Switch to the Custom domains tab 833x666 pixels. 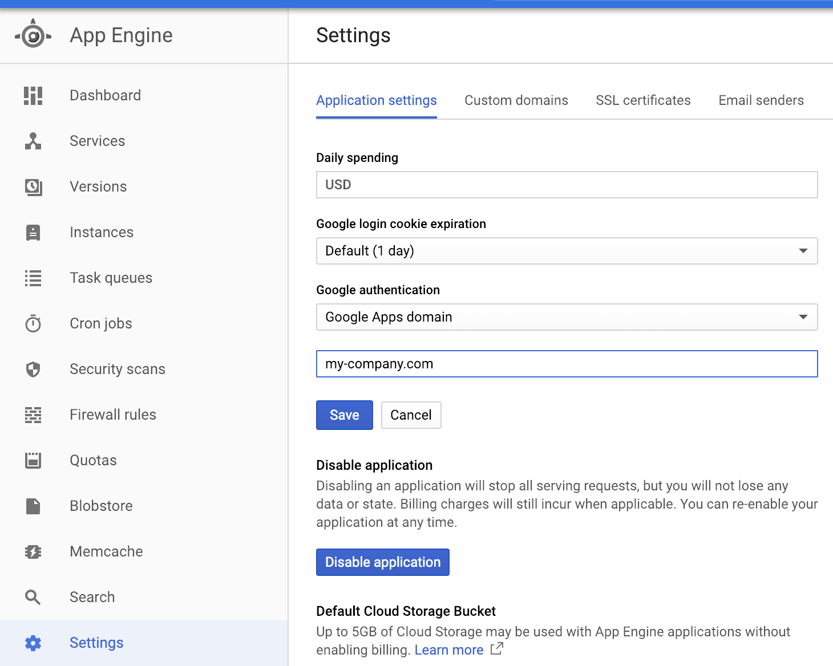516,100
